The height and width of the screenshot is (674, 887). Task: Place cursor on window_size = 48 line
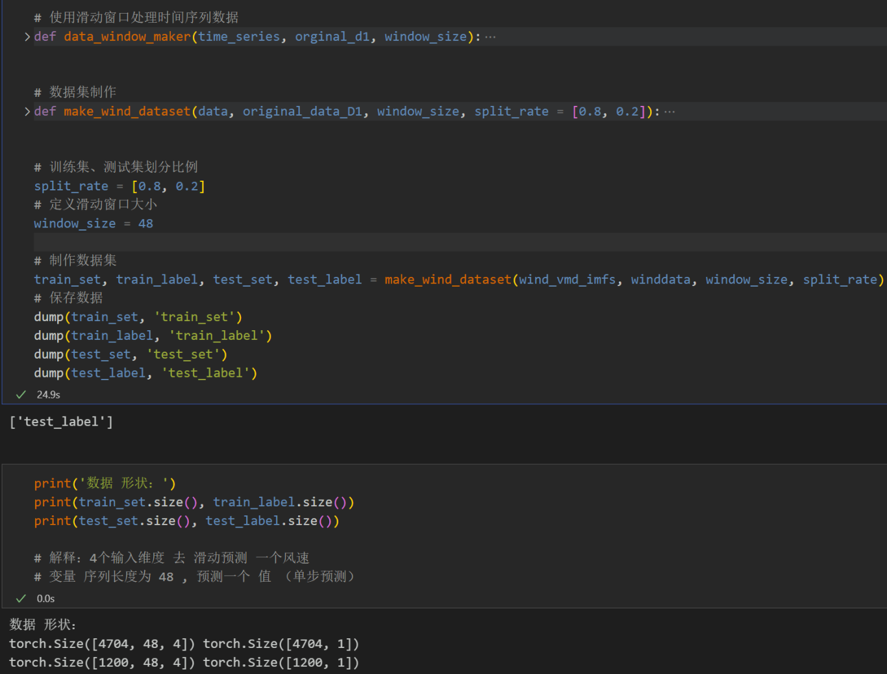[94, 224]
